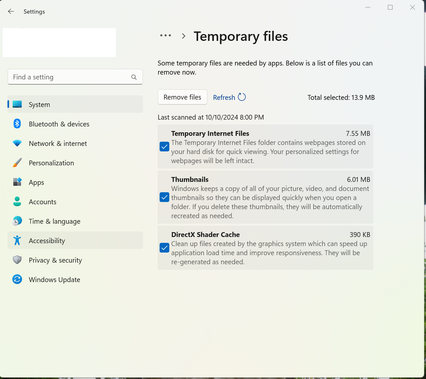The height and width of the screenshot is (379, 426).
Task: Click the search magnifier icon
Action: 134,77
